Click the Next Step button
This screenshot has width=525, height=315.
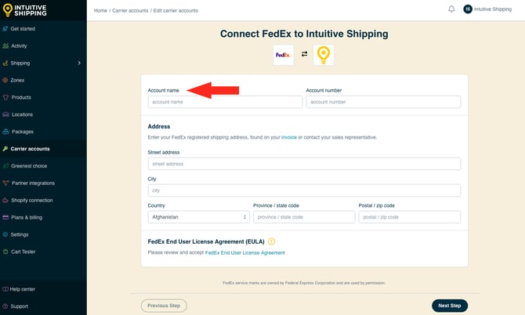(450, 306)
